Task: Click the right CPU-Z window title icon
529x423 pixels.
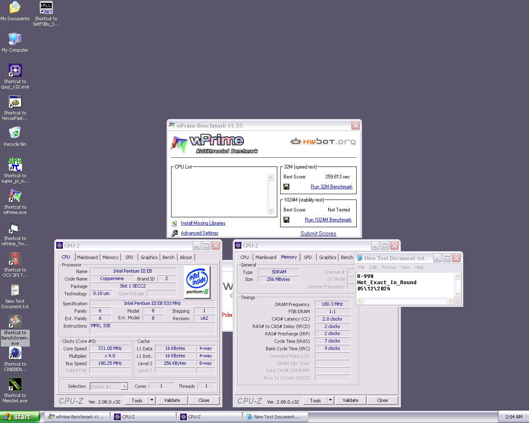Action: [x=238, y=245]
